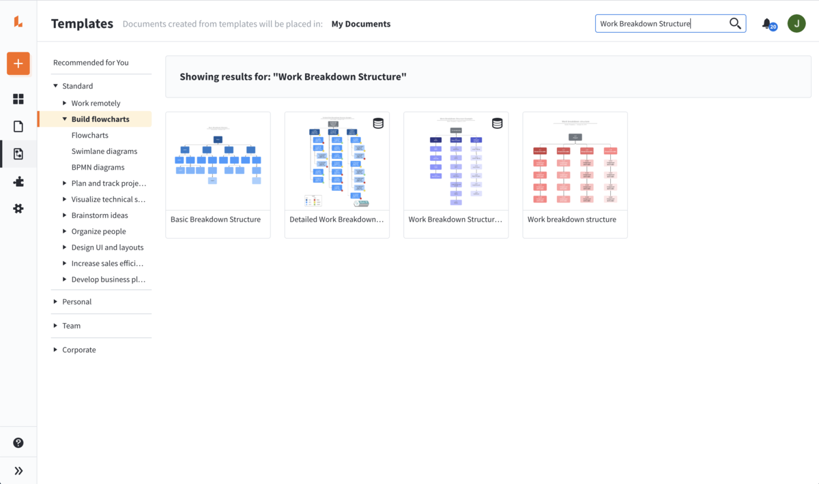The image size is (819, 484).
Task: Open the Basic Breakdown Structure template thumbnail
Action: 218,160
